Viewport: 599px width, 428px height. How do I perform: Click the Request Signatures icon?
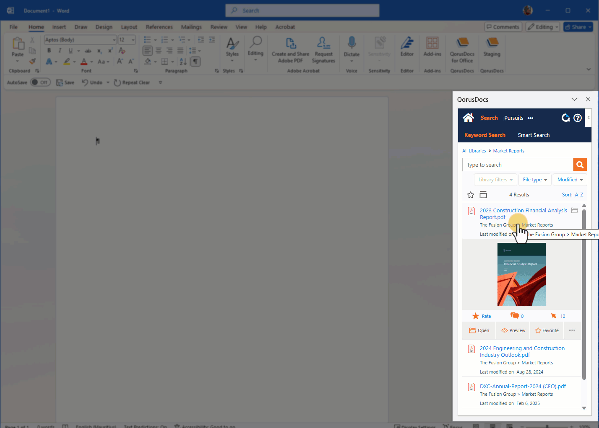tap(323, 43)
